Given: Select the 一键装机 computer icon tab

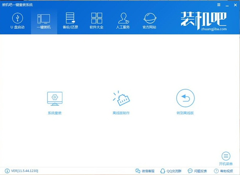Looking at the screenshot, I should click(x=44, y=19).
